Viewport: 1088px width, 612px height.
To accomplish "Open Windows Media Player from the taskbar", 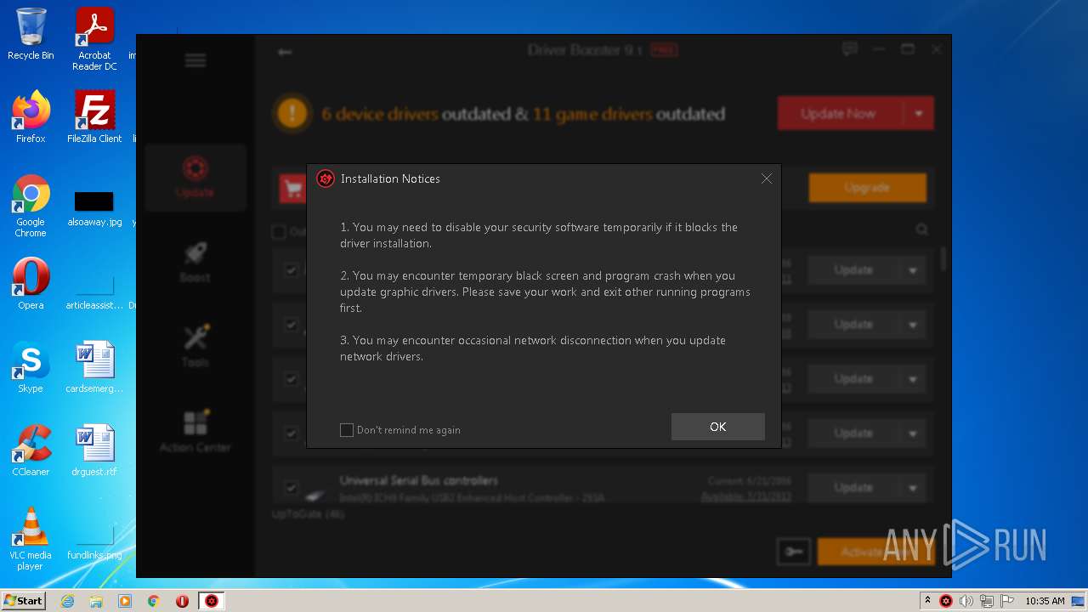I will [x=125, y=601].
